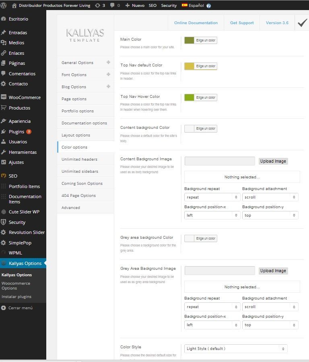Screen dimensions: 309x362
Task: Click the Plugins plug icon
Action: 4,132
